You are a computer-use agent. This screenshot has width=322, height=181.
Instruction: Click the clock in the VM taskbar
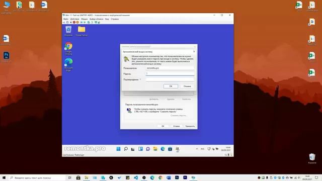pos(225,149)
